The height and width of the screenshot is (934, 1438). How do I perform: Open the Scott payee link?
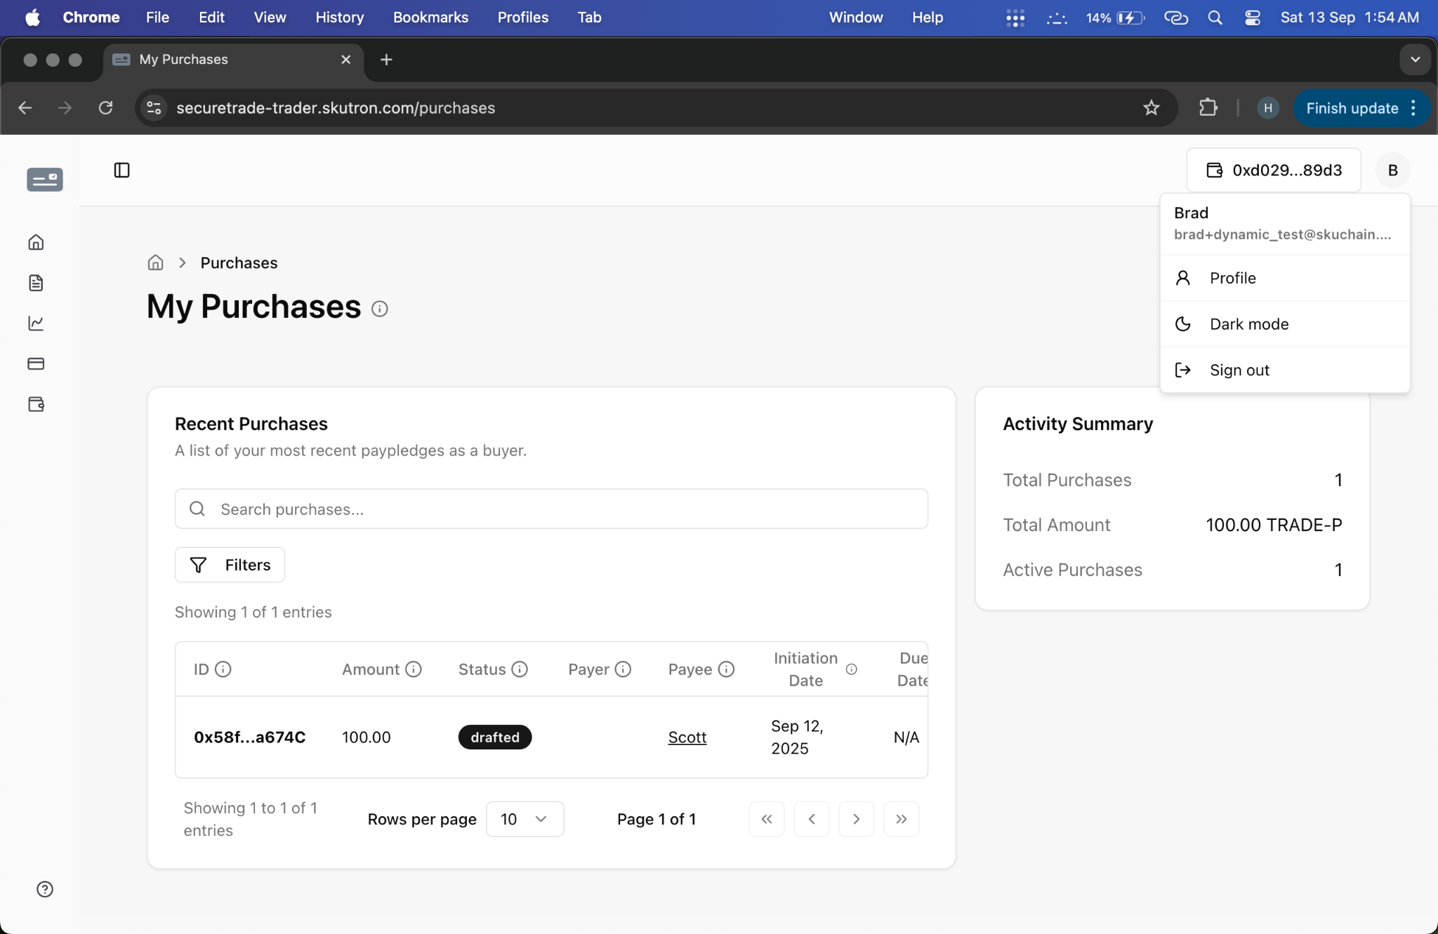[687, 737]
